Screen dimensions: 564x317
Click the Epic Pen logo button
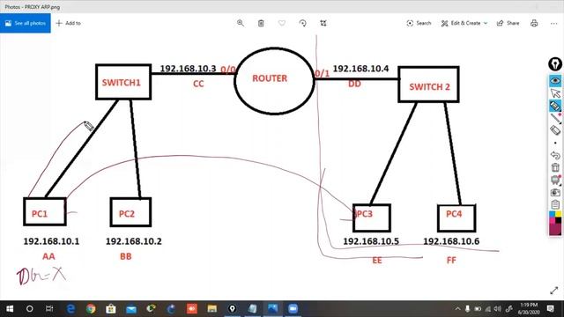pyautogui.click(x=555, y=64)
